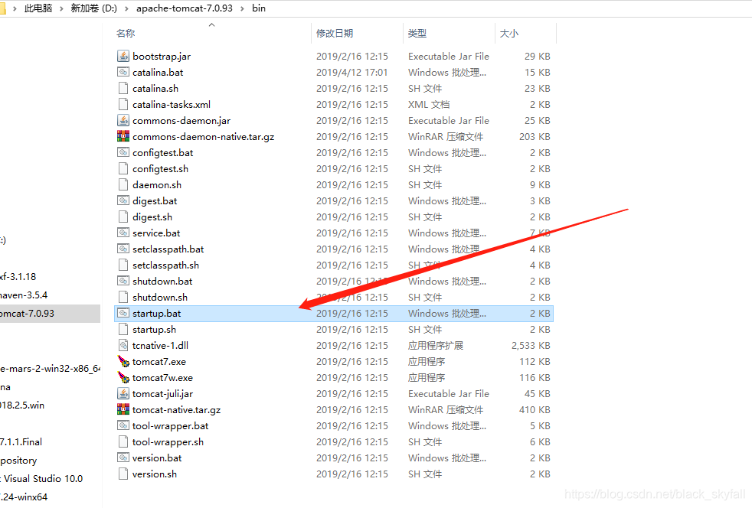Click the shutdown.bat file icon
The height and width of the screenshot is (508, 752).
(123, 281)
